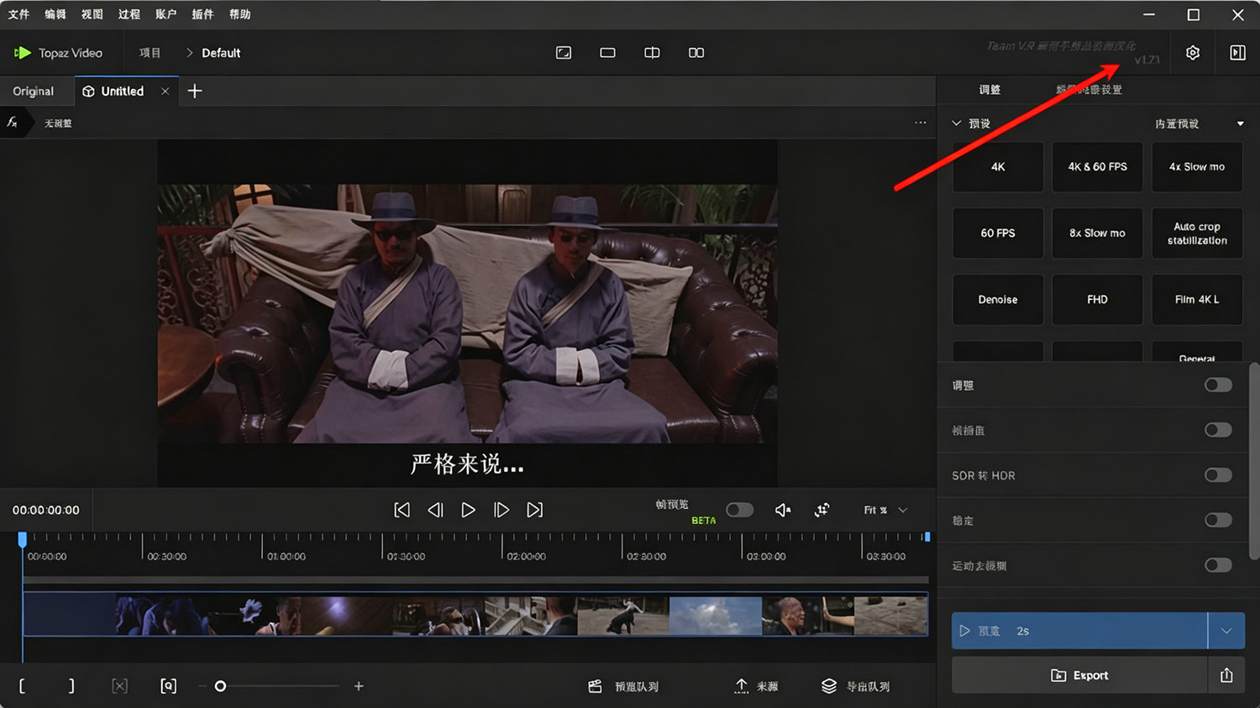The image size is (1260, 708).
Task: Set the trim in-point bracket
Action: coord(22,686)
